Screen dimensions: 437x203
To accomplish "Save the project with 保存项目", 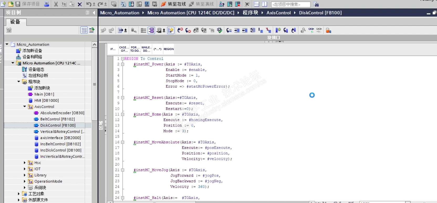I will pos(28,4).
